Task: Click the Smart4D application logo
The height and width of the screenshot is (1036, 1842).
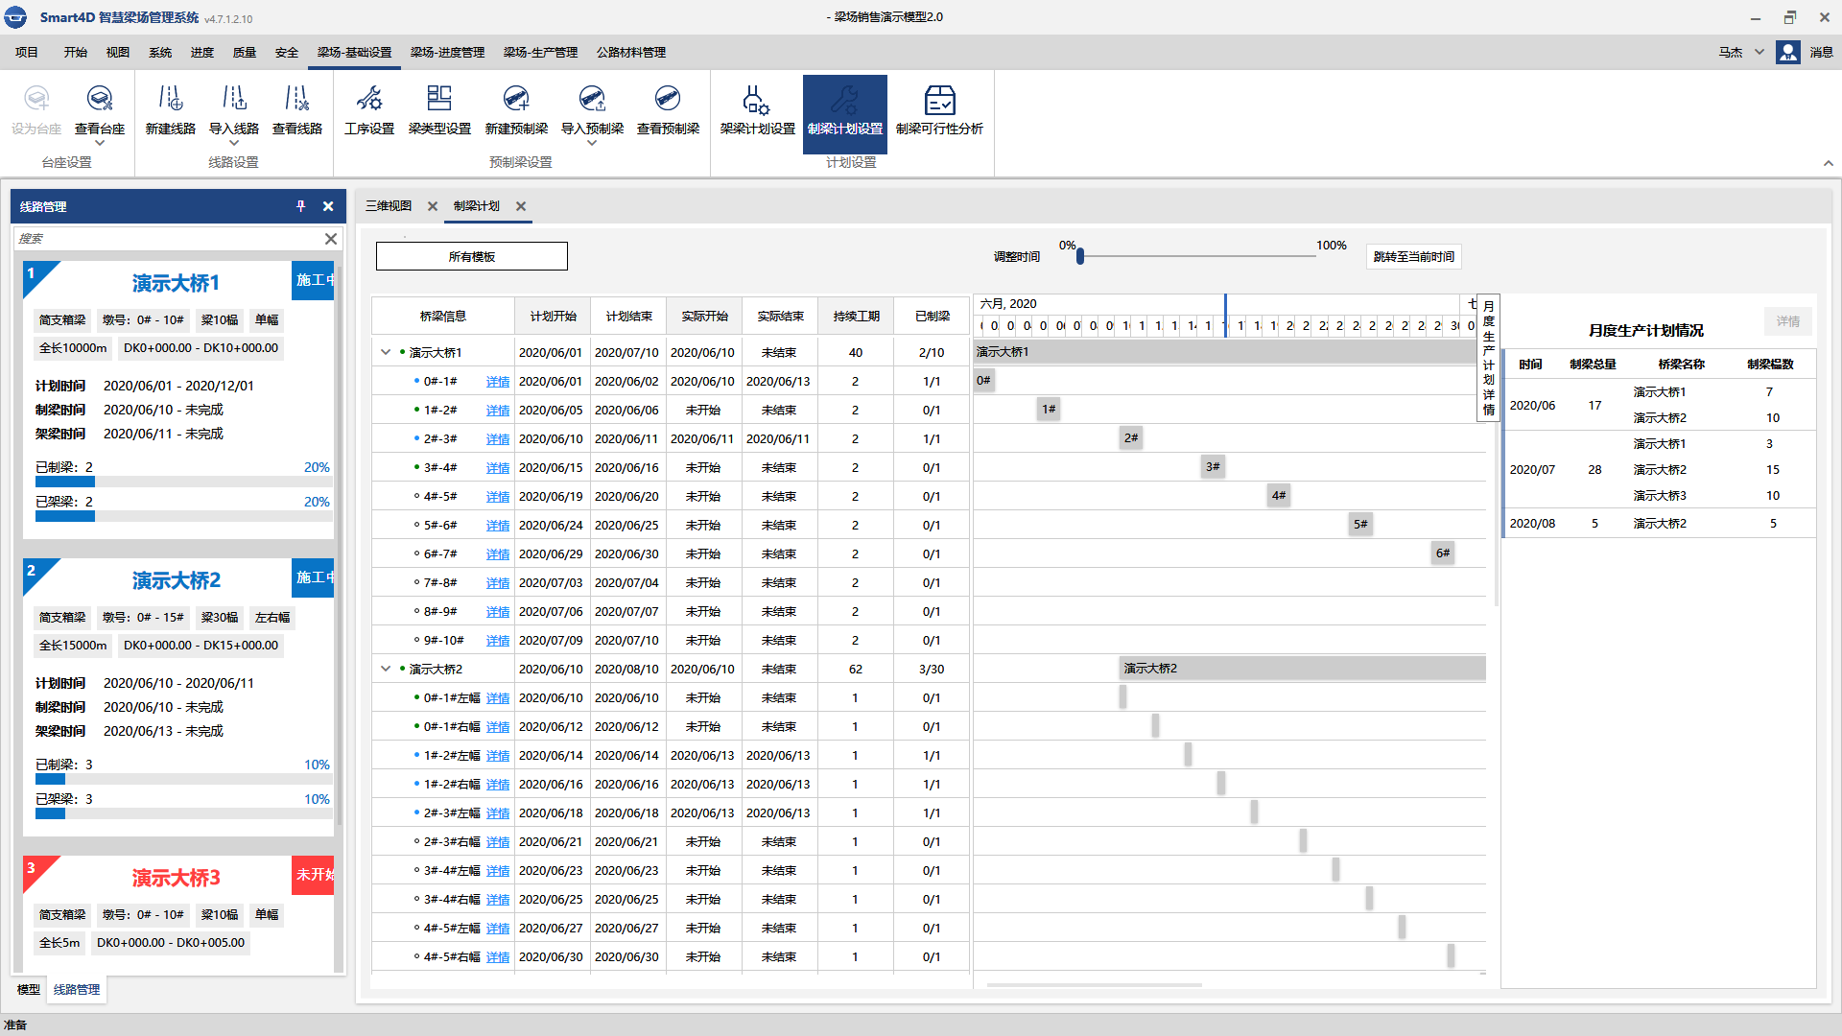Action: pyautogui.click(x=16, y=17)
